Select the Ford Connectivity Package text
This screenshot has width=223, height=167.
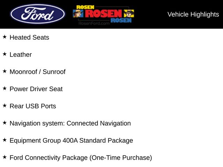(80, 158)
